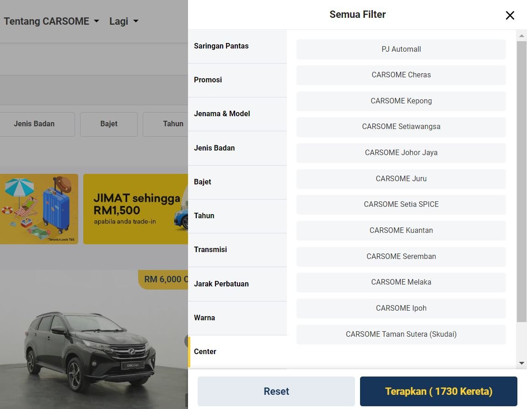Toggle the PJ Automall center filter
This screenshot has height=409, width=527.
401,49
